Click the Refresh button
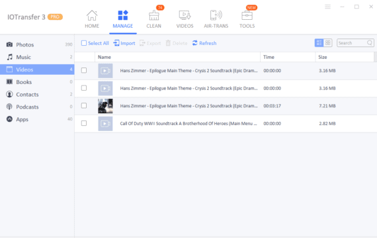 pyautogui.click(x=204, y=43)
